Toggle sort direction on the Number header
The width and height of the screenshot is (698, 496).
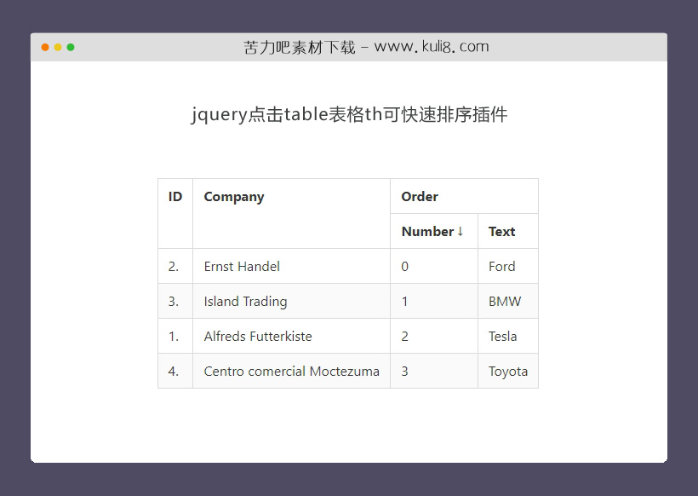[x=429, y=231]
